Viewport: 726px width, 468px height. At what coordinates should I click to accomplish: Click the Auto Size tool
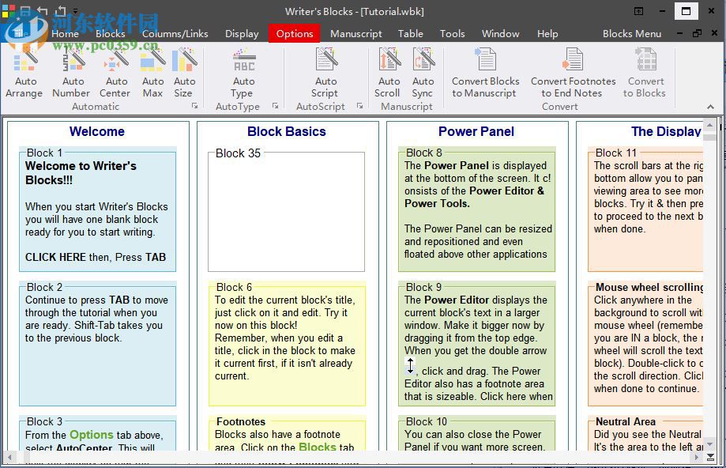coord(184,71)
